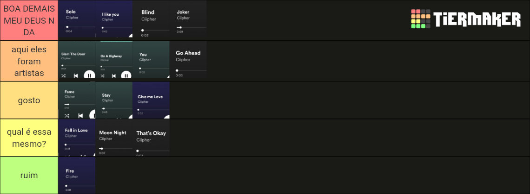Select the green 'ruim' tier label
Image resolution: width=530 pixels, height=194 pixels.
pos(29,175)
